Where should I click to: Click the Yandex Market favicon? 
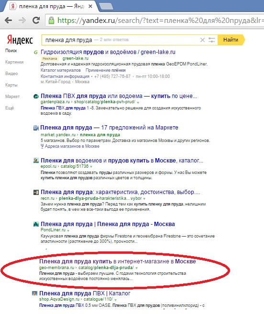[x=36, y=128]
